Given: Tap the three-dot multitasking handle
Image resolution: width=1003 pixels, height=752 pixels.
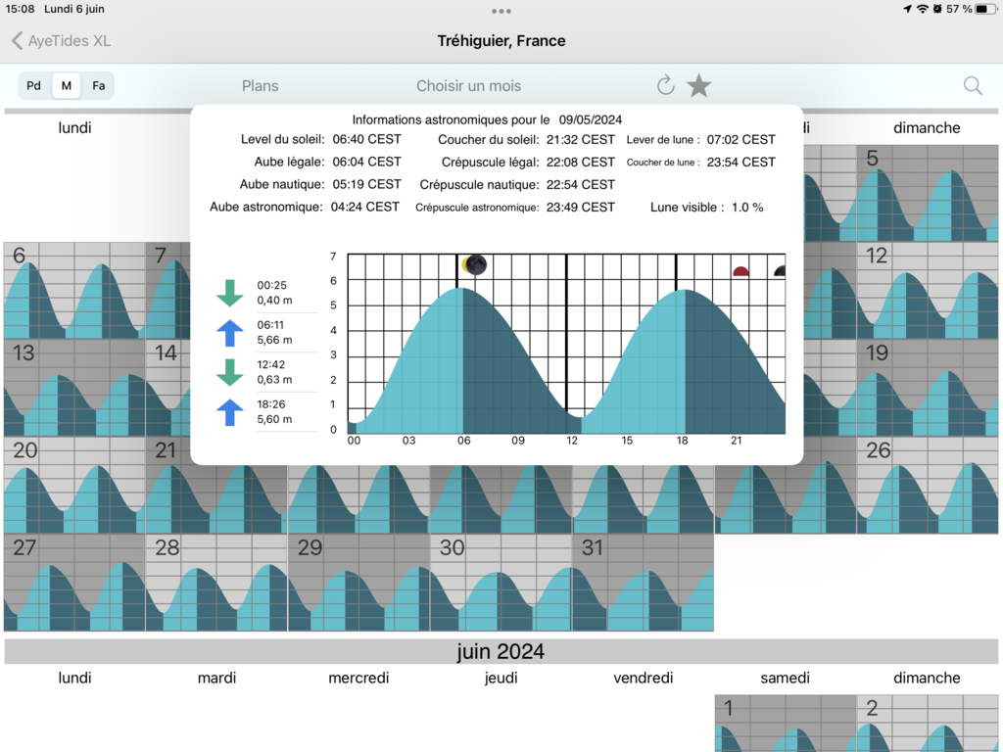Looking at the screenshot, I should click(501, 11).
